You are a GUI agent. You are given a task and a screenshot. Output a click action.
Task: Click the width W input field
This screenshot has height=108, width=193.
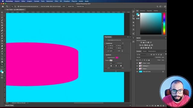coord(112,46)
